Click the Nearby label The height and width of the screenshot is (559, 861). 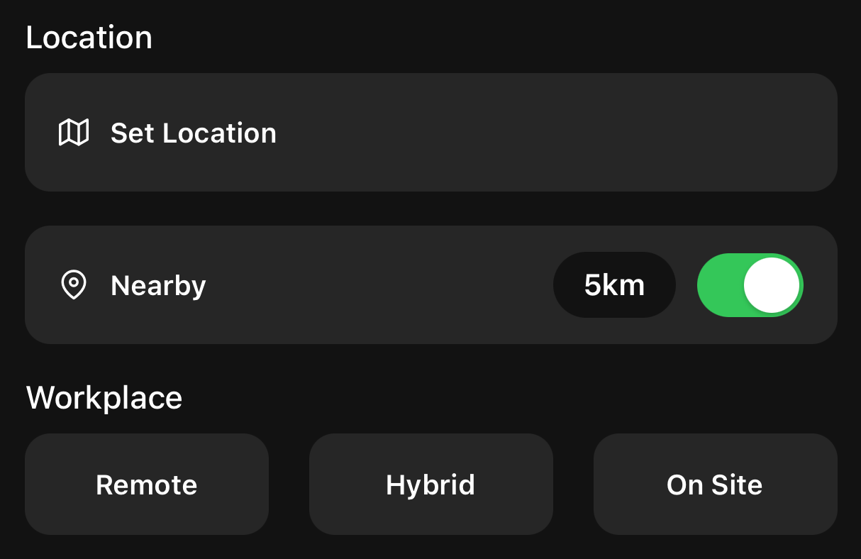[158, 285]
